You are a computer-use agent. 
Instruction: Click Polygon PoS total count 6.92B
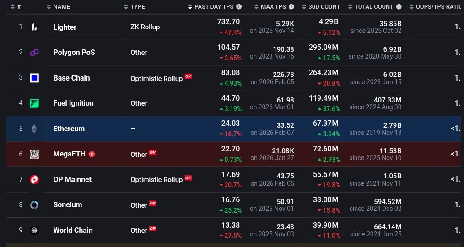pyautogui.click(x=393, y=49)
